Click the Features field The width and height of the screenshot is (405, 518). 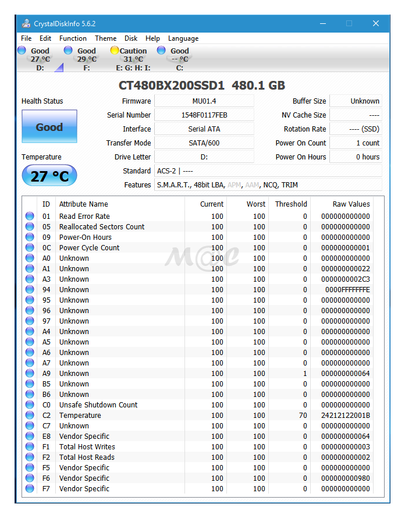coord(268,185)
